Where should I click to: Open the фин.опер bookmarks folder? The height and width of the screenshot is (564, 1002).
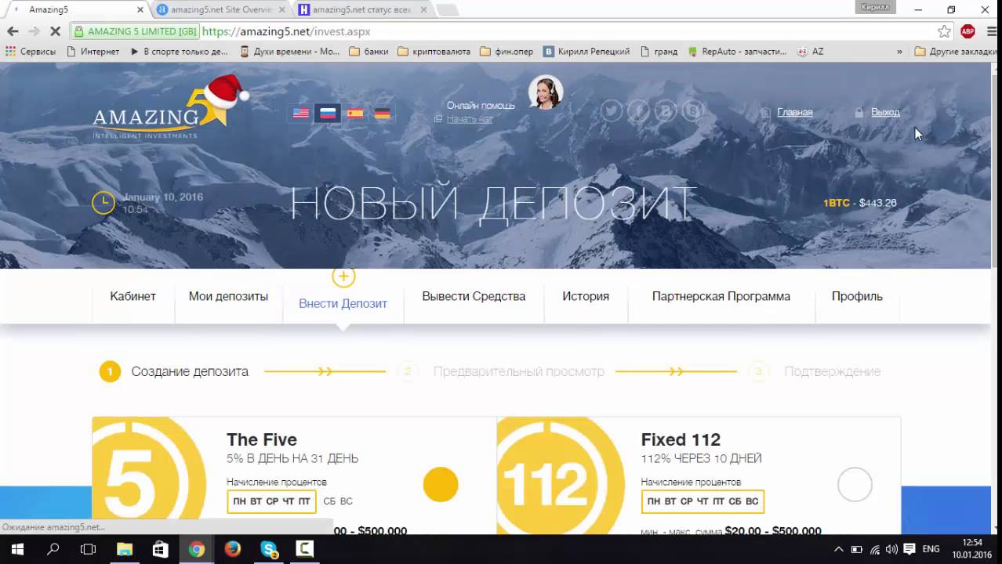pos(506,52)
